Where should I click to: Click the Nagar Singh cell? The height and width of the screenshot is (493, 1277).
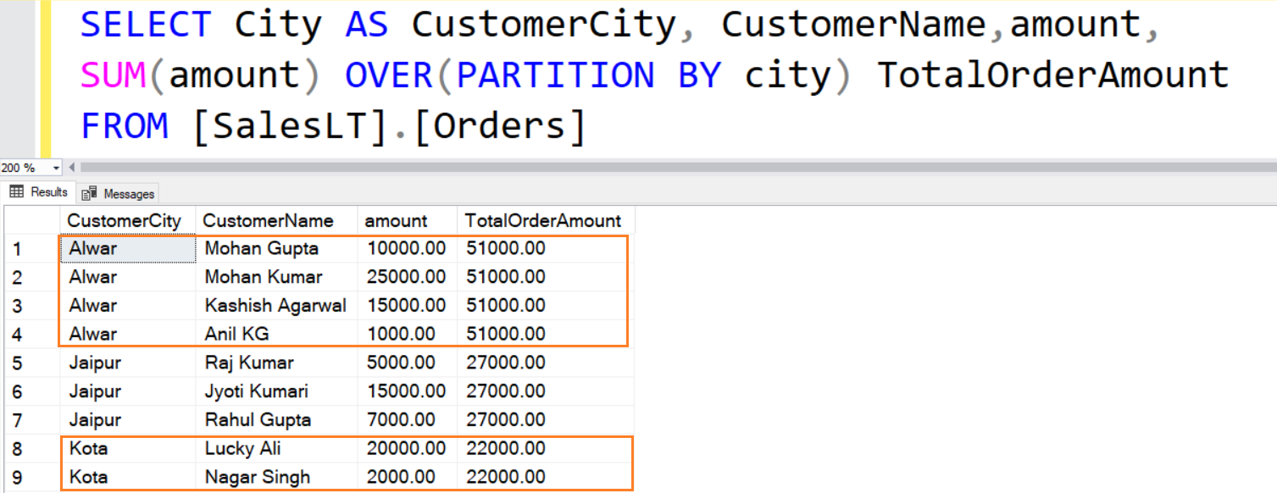(276, 477)
